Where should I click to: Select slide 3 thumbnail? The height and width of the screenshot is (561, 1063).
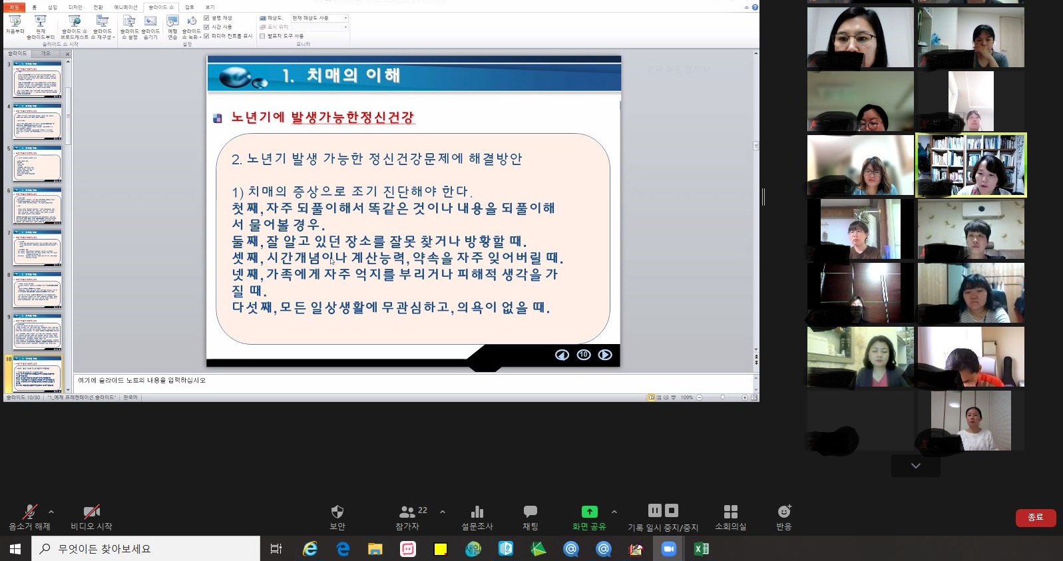pos(37,79)
